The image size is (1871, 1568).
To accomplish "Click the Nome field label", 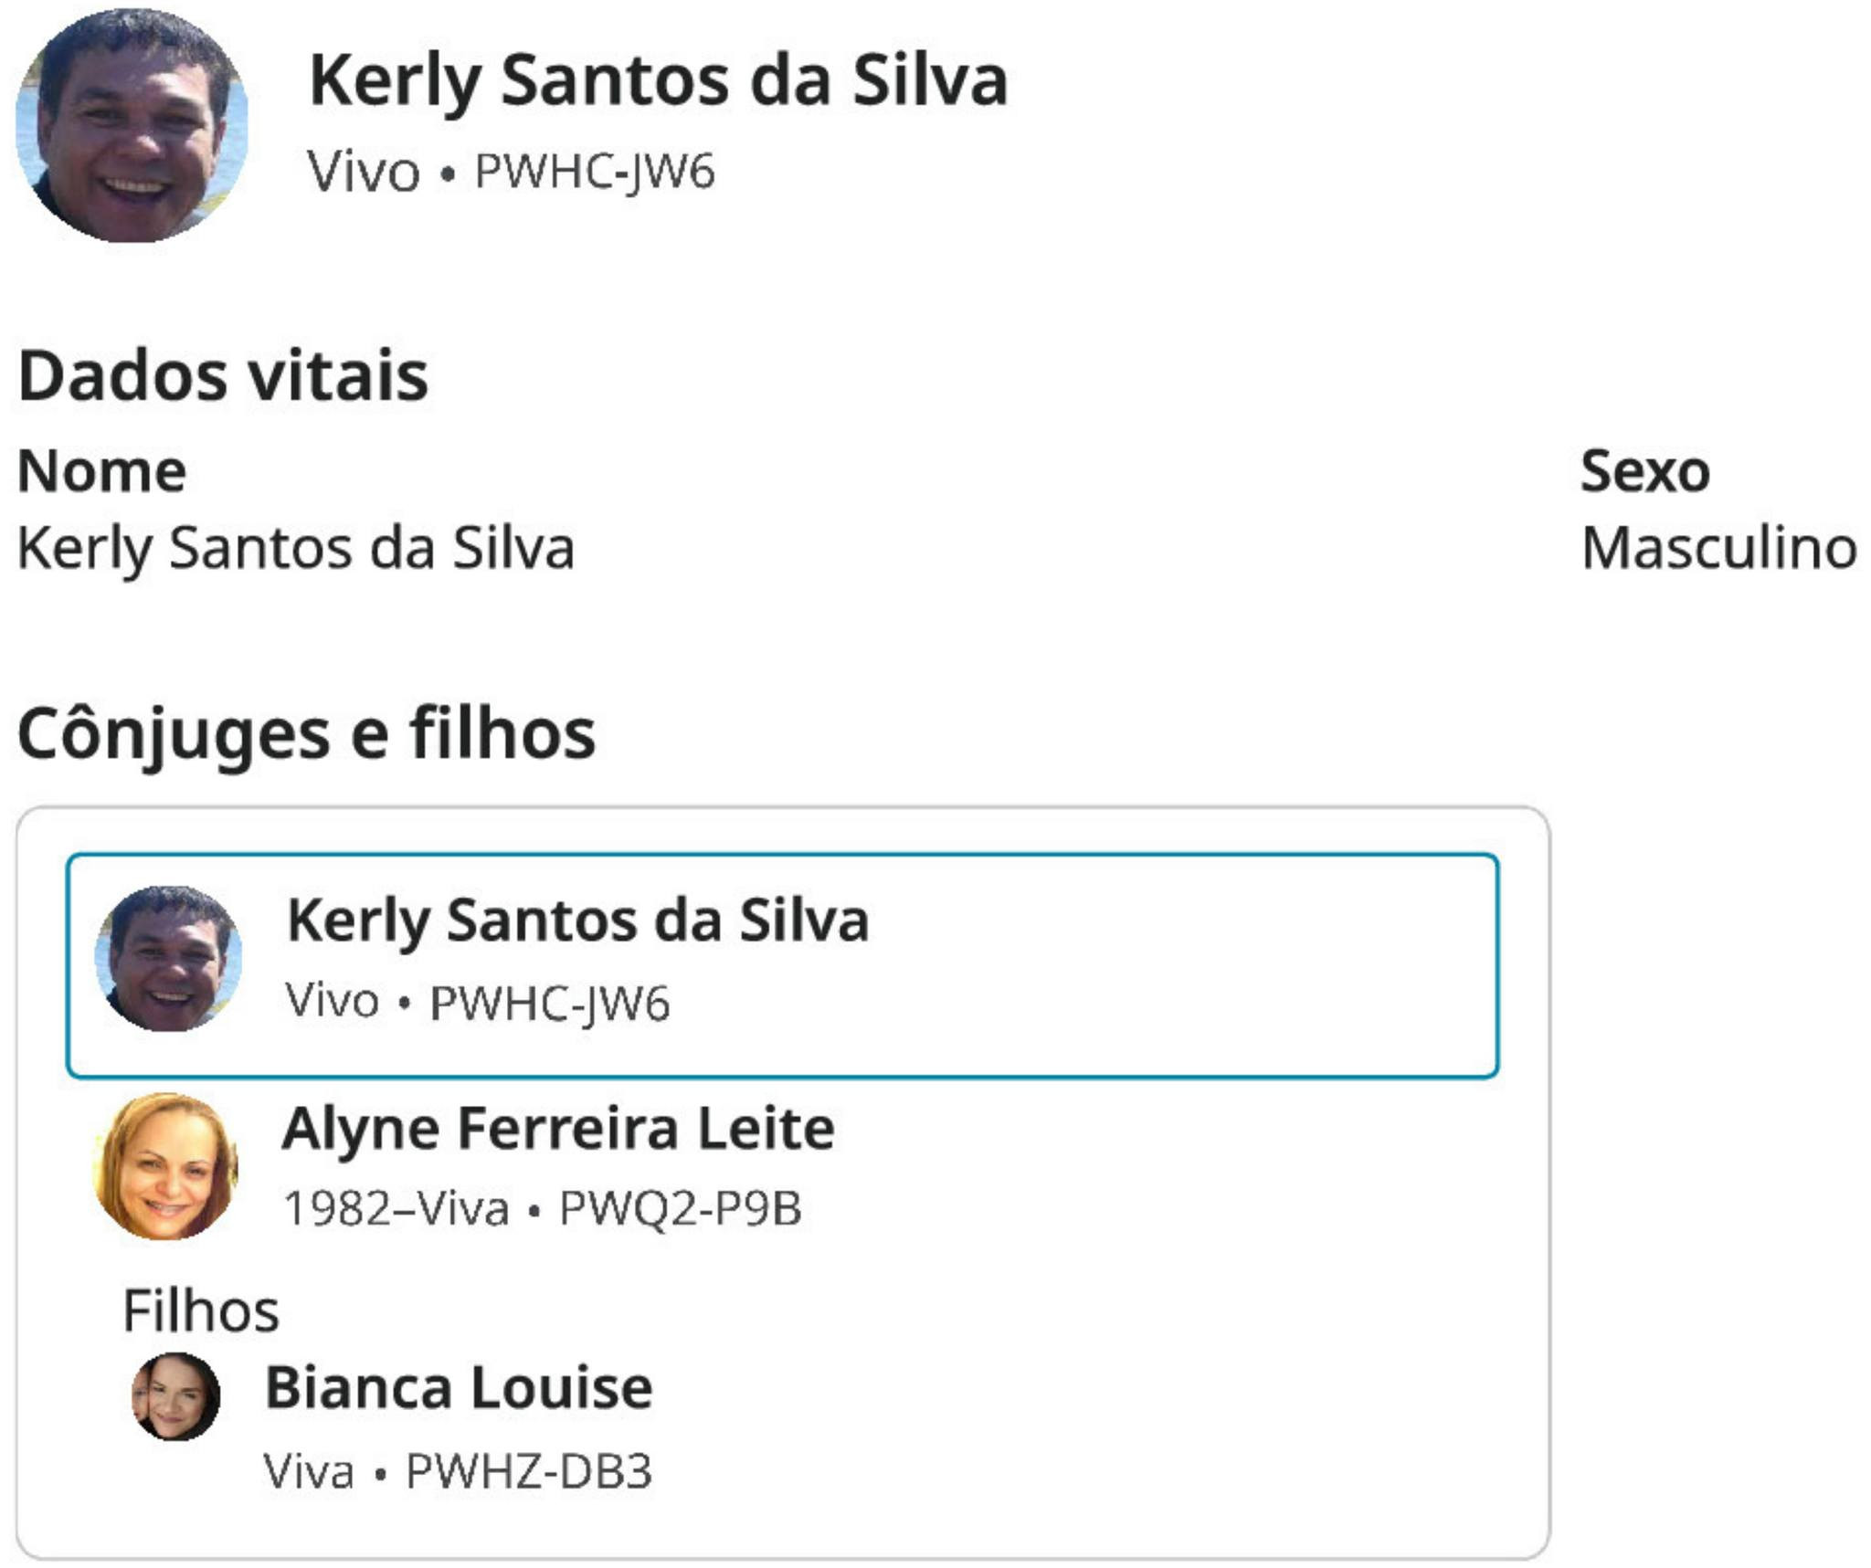I will (102, 471).
